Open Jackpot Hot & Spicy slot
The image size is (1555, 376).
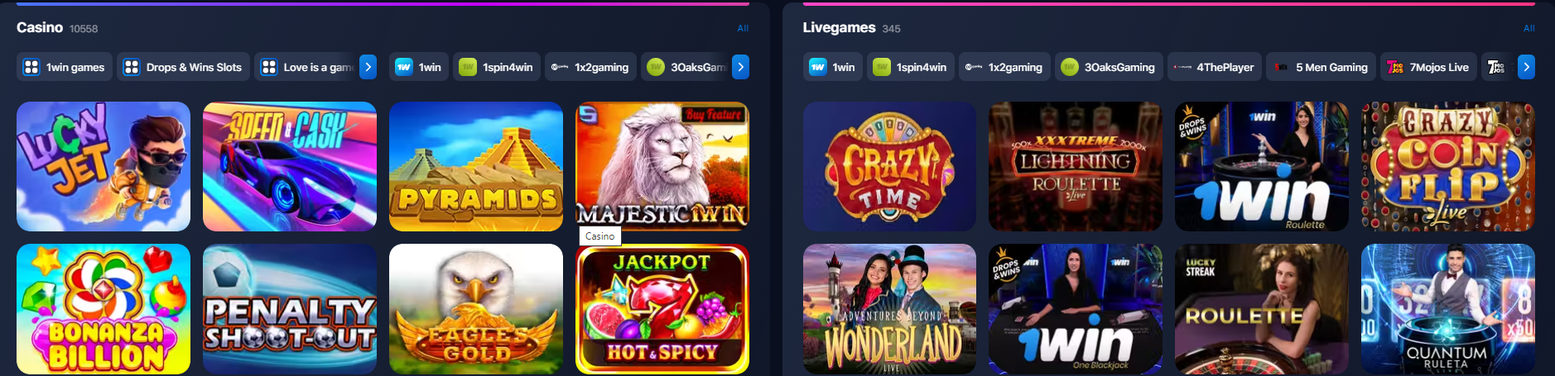(x=662, y=309)
